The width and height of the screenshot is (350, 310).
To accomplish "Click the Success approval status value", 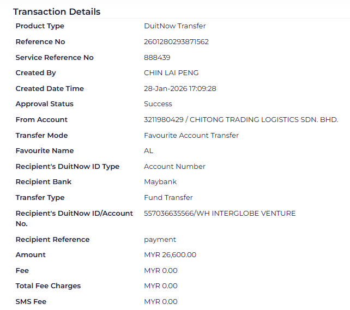I will click(158, 104).
